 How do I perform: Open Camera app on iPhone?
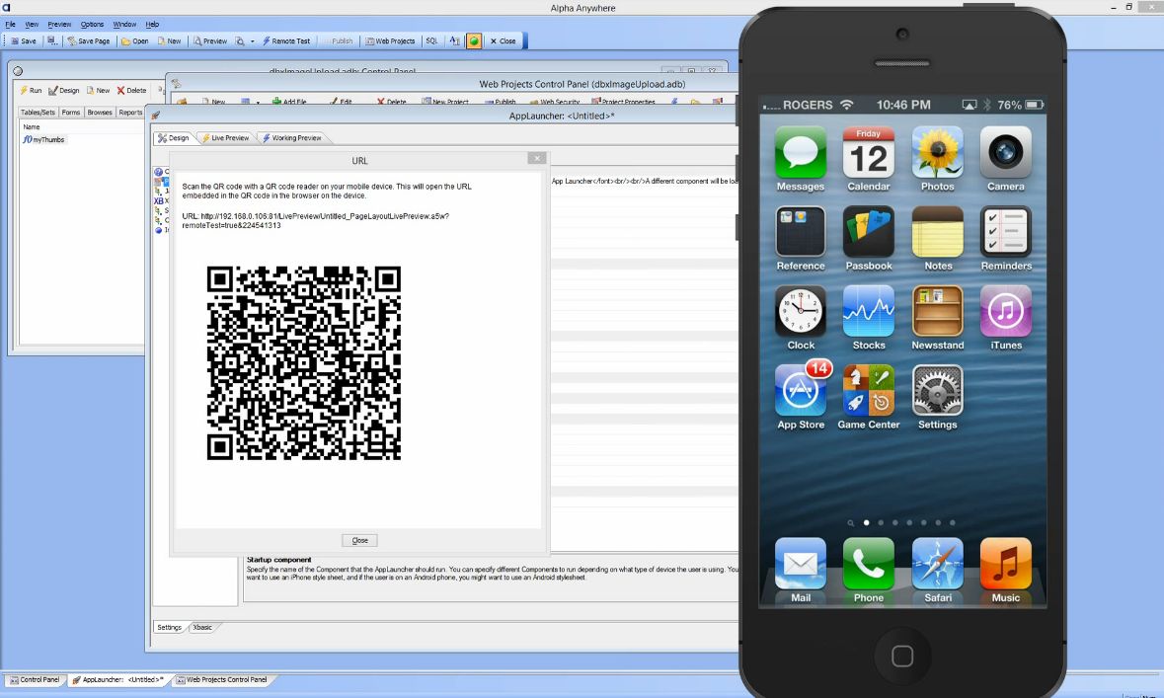1006,159
